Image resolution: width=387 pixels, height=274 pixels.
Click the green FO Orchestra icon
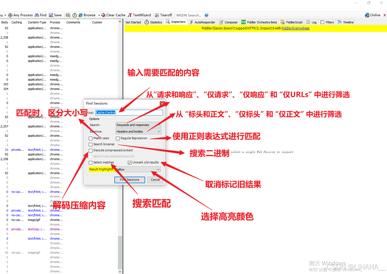pos(244,22)
